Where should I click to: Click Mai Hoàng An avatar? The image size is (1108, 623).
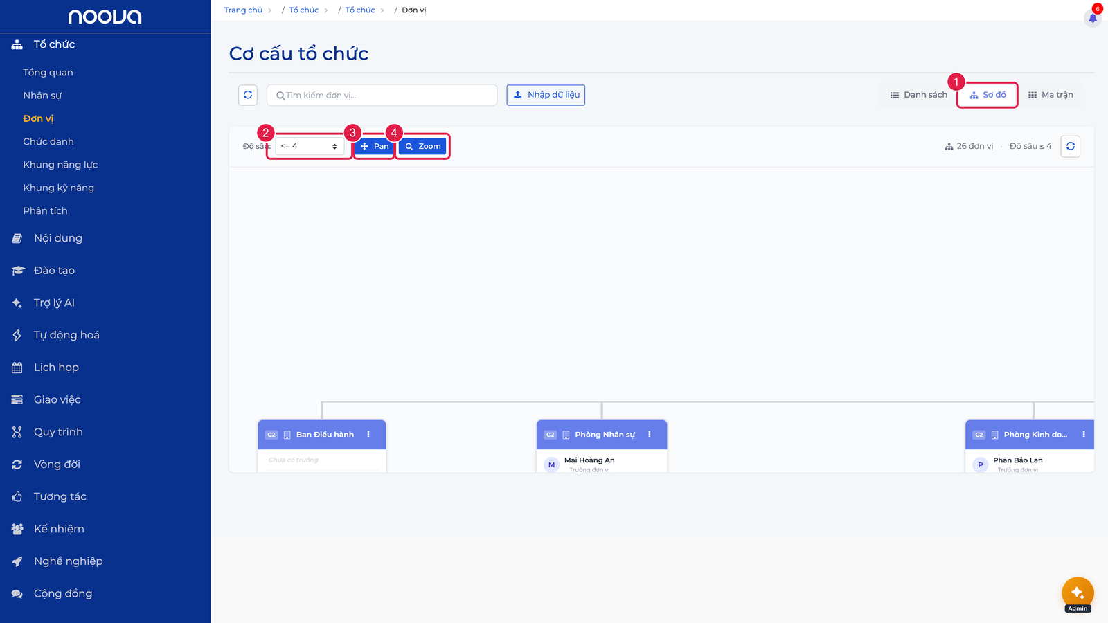click(551, 464)
